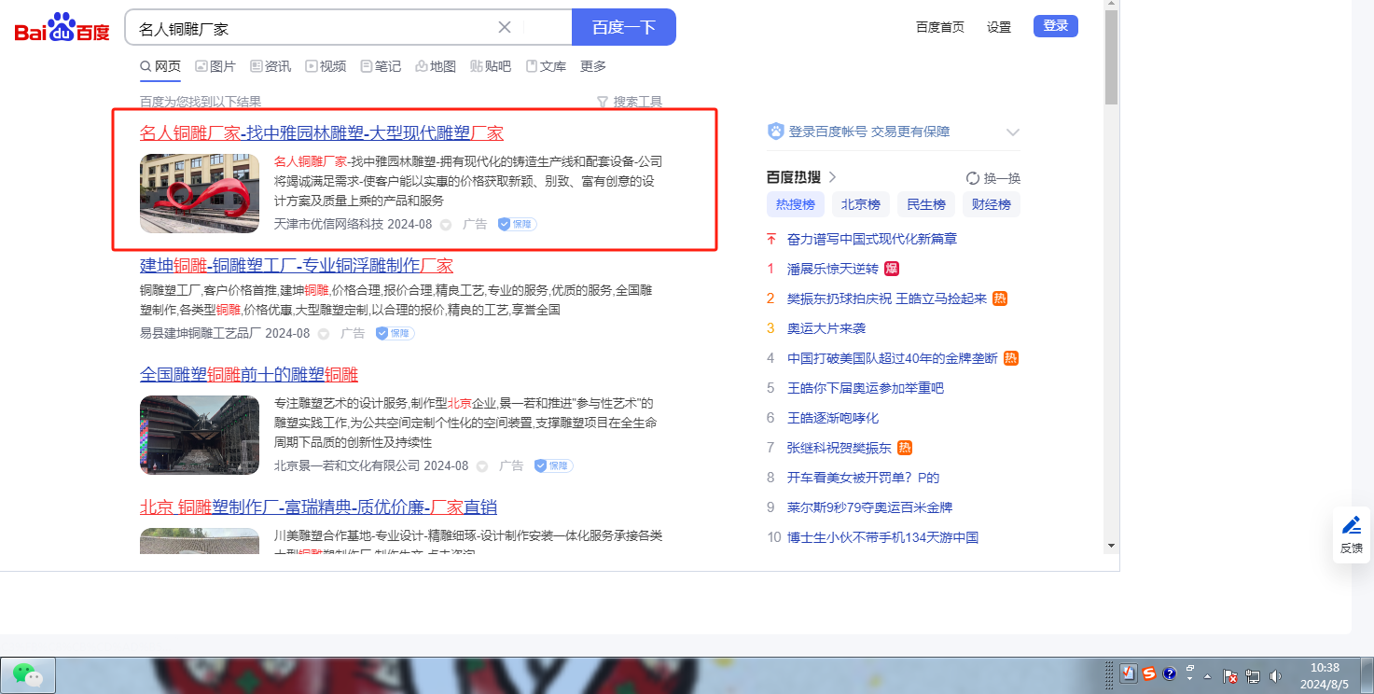The image size is (1374, 694).
Task: Select the 热搜榜 tab
Action: pyautogui.click(x=796, y=205)
